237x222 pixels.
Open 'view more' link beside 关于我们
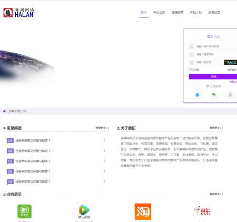click(x=216, y=128)
